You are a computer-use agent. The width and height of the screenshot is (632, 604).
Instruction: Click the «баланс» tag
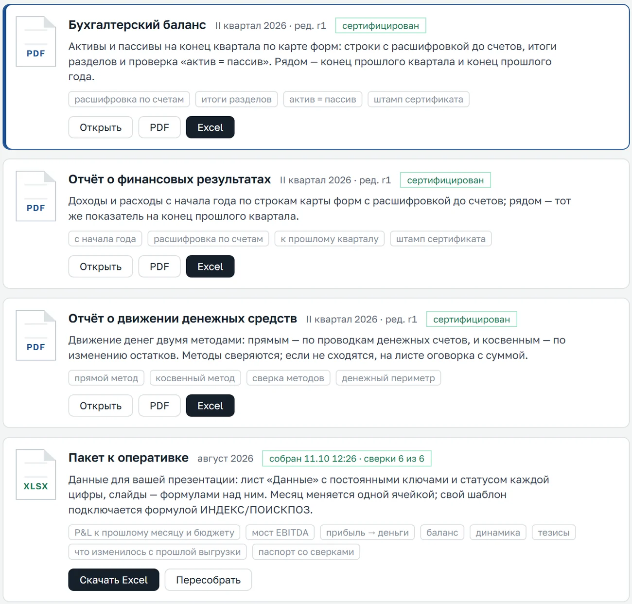click(442, 533)
